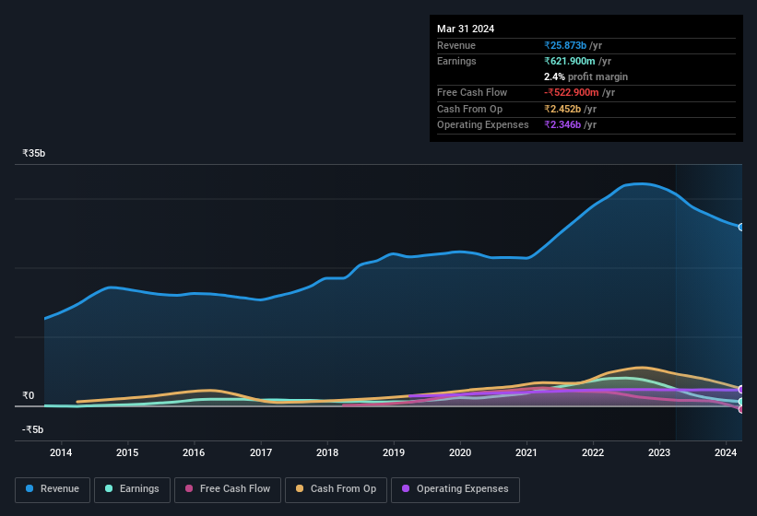
Task: Select the 2024 label on the x-axis
Action: [x=726, y=452]
